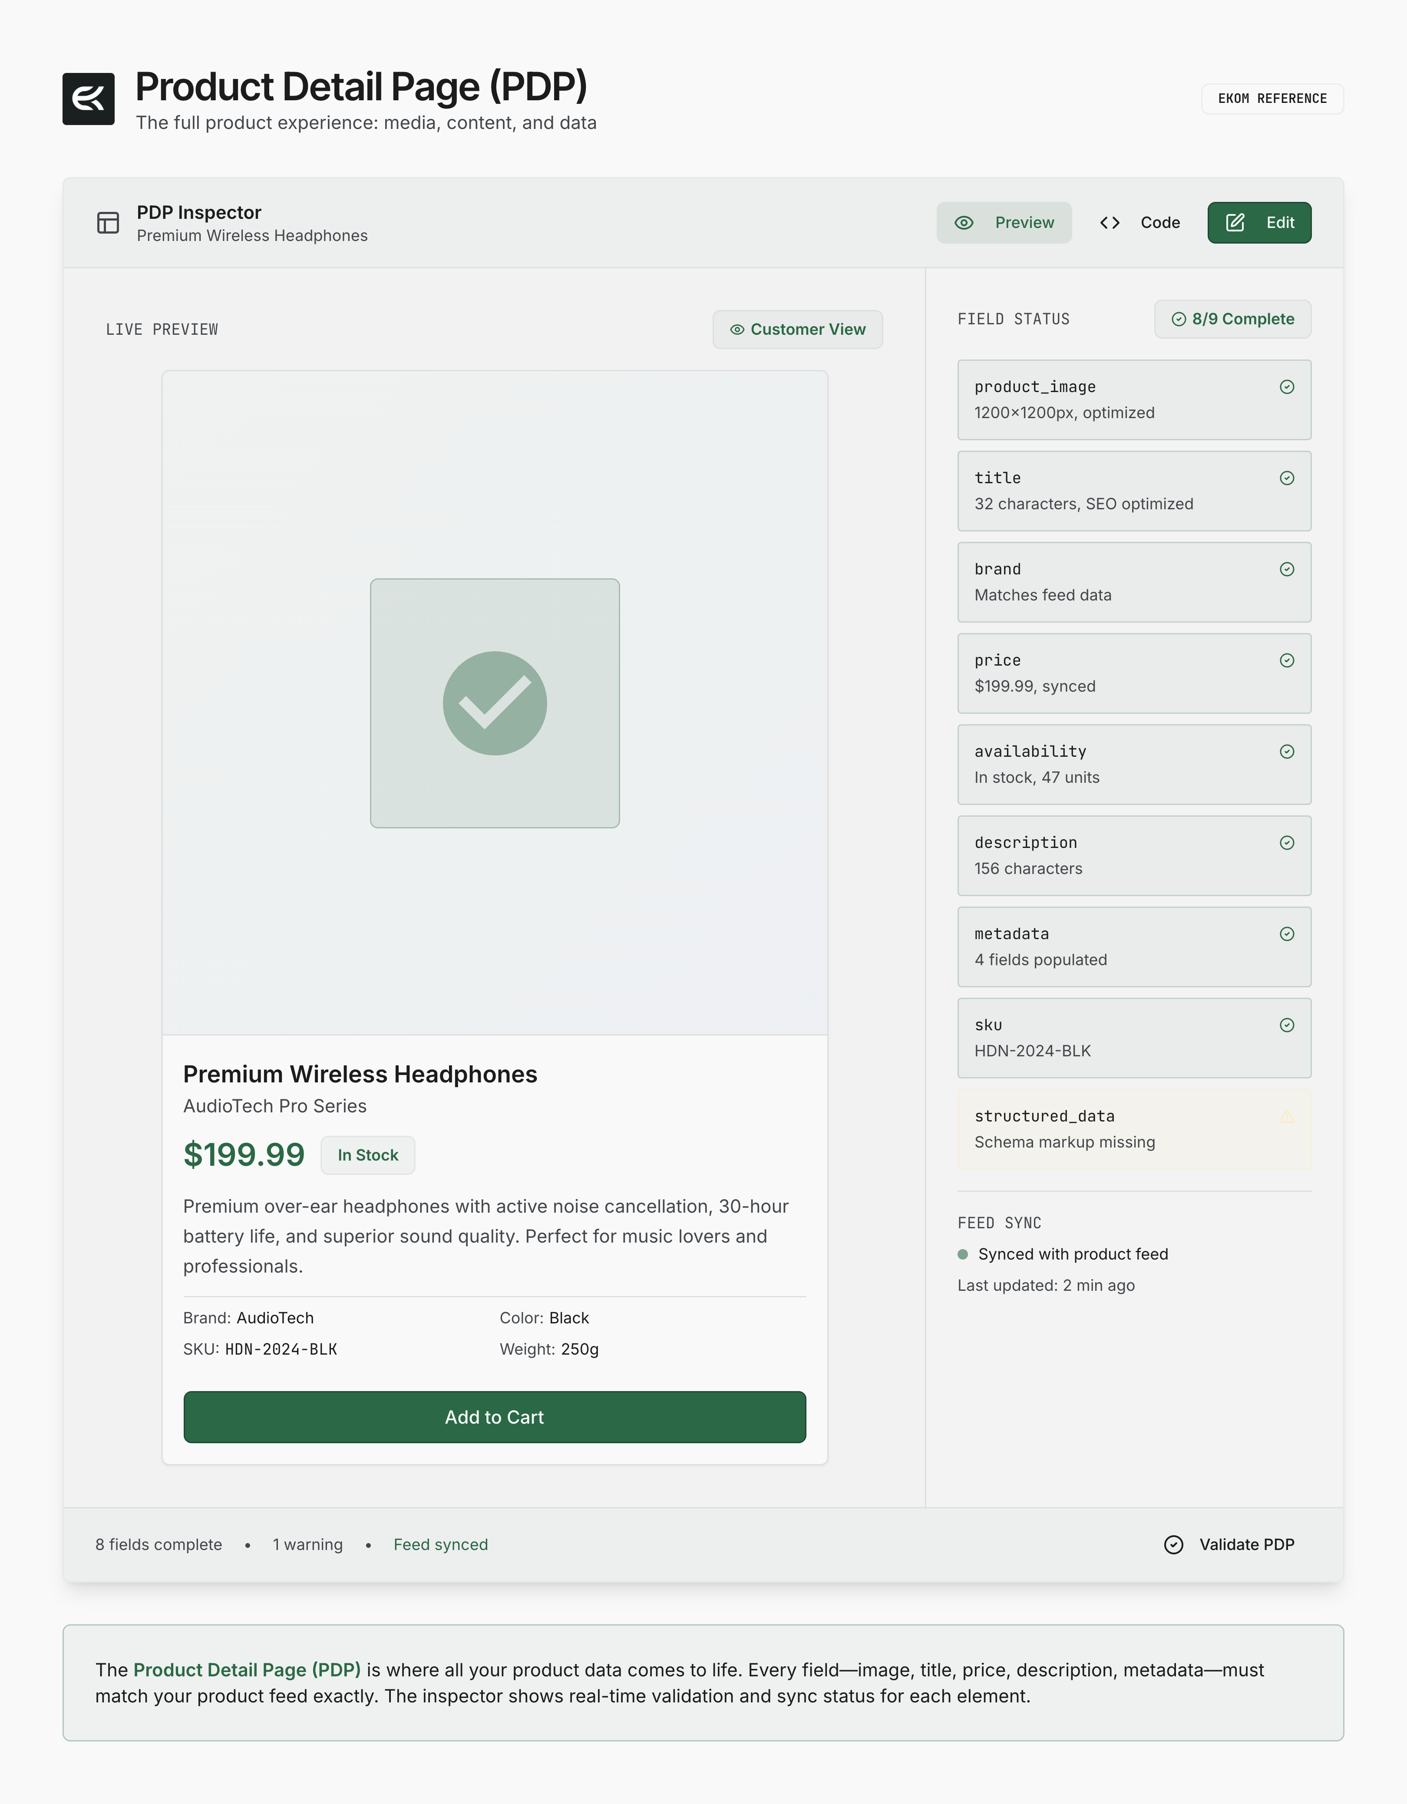The height and width of the screenshot is (1804, 1407).
Task: Click the check icon on title field
Action: 1286,478
